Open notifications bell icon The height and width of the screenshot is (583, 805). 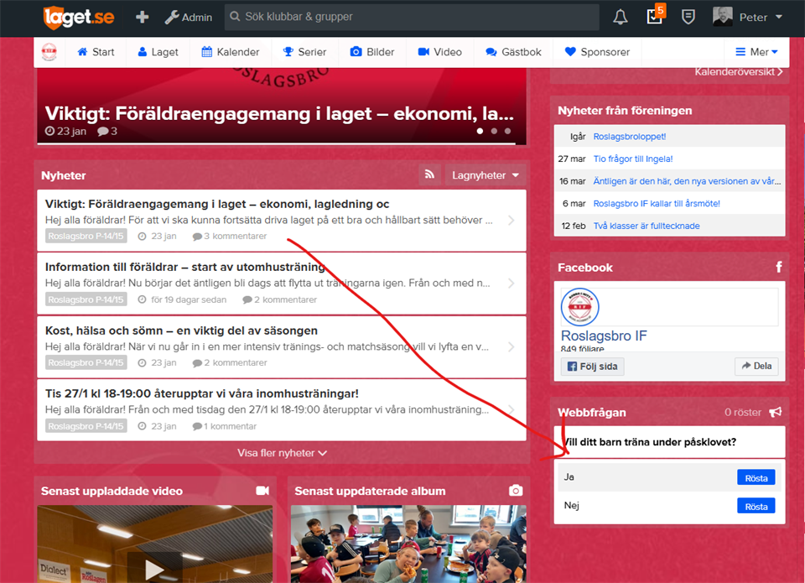point(621,17)
